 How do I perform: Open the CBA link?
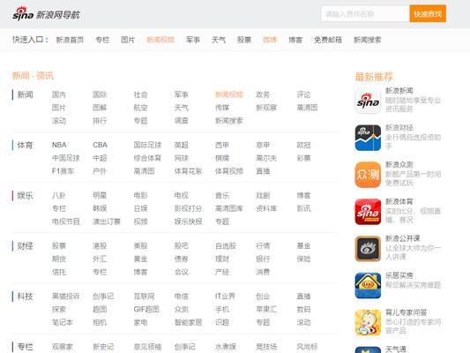[101, 145]
